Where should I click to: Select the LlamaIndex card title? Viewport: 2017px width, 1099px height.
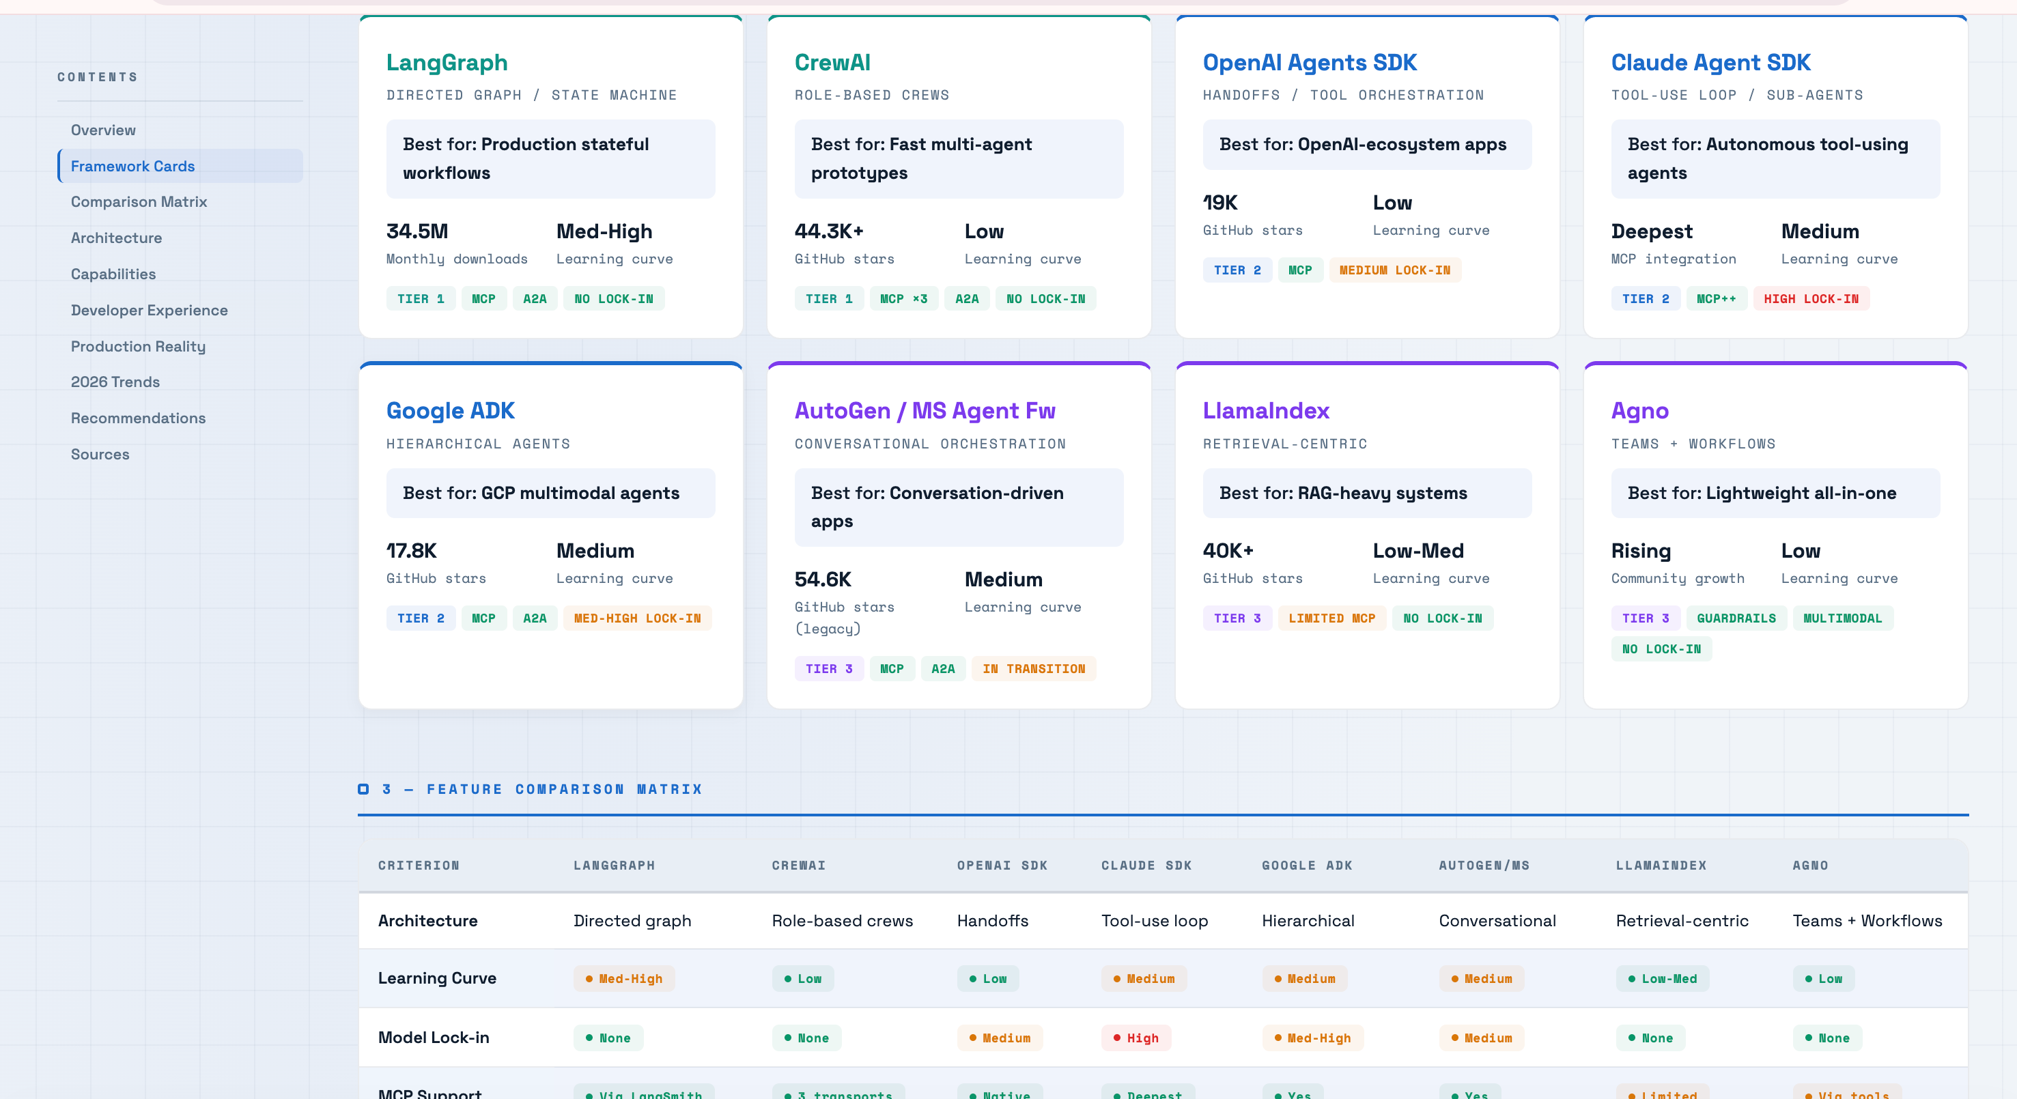[x=1265, y=410]
